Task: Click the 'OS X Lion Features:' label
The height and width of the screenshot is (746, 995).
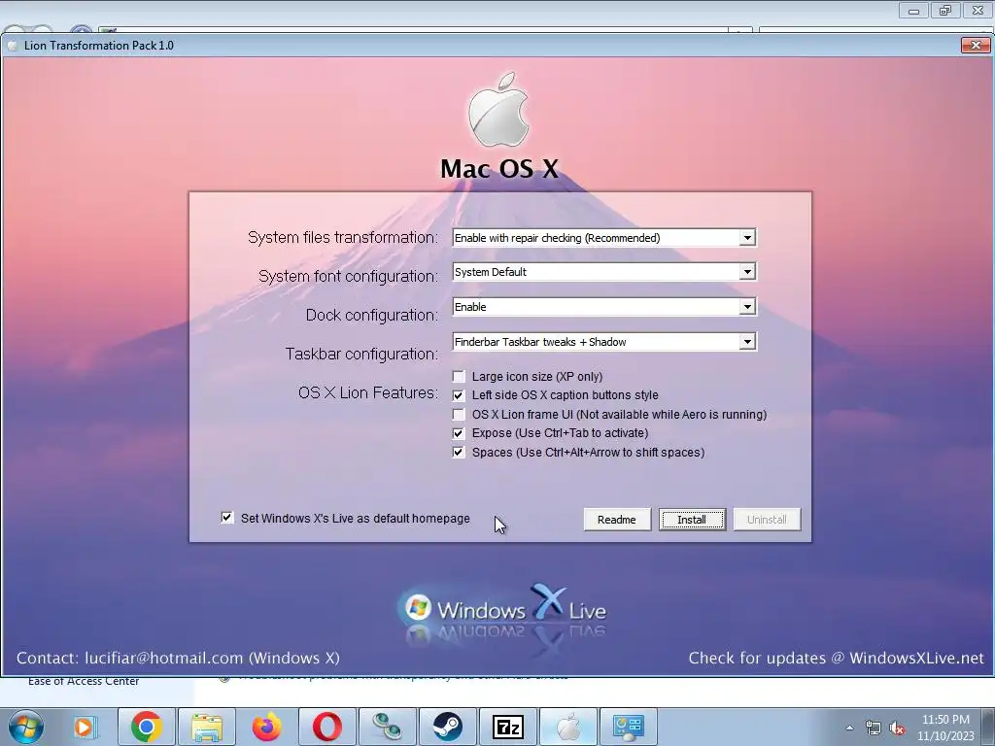Action: (367, 392)
